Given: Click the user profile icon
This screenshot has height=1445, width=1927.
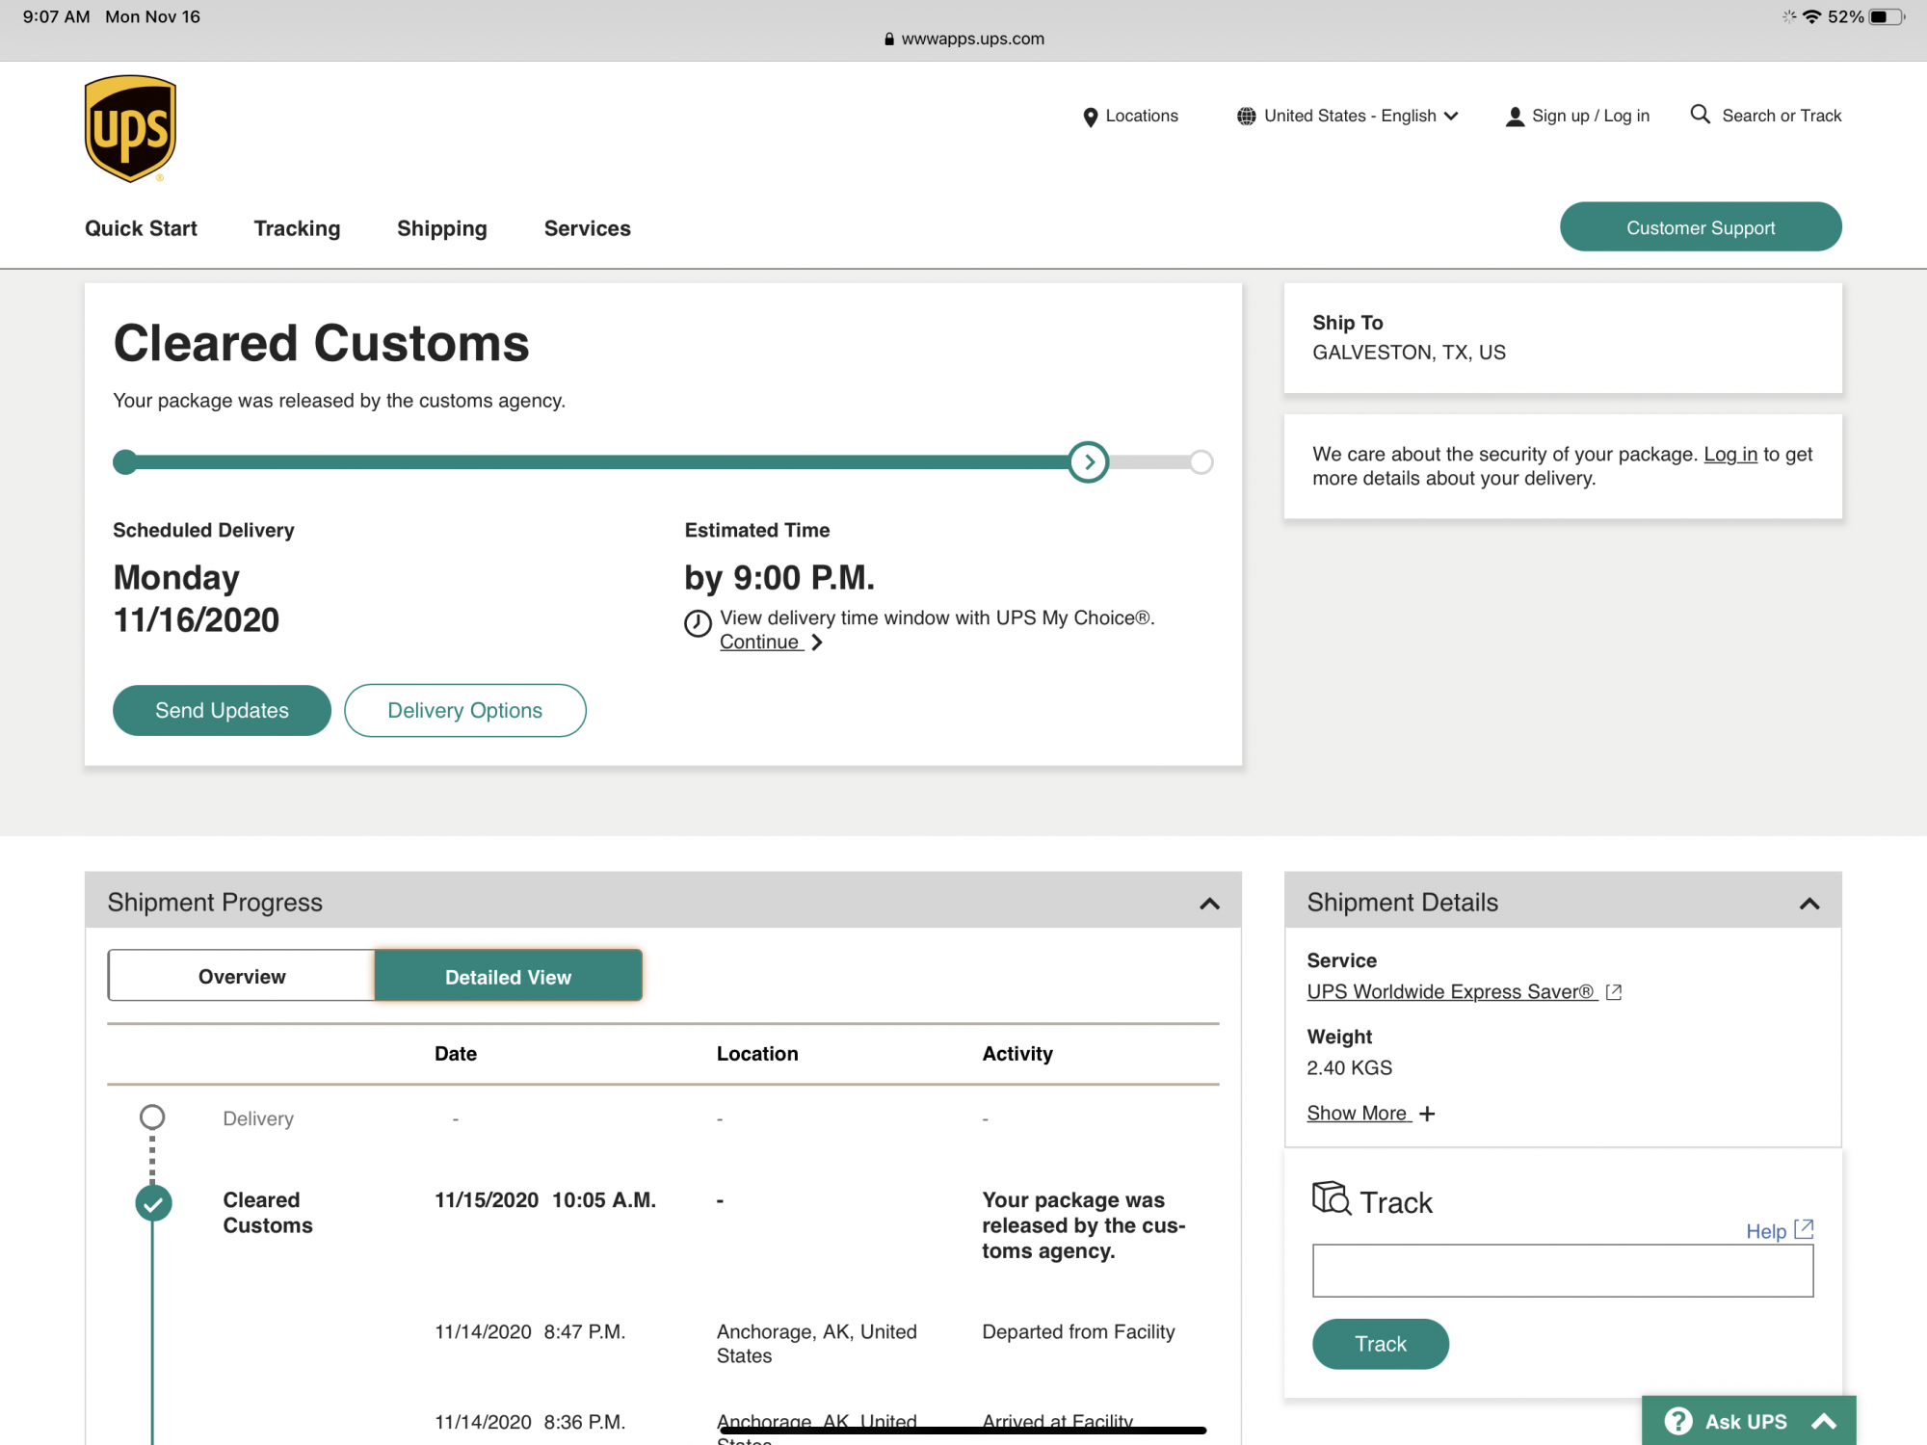Looking at the screenshot, I should click(1515, 117).
